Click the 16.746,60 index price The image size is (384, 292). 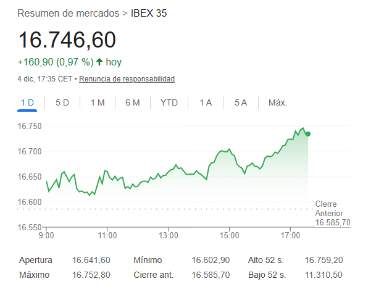pyautogui.click(x=67, y=40)
